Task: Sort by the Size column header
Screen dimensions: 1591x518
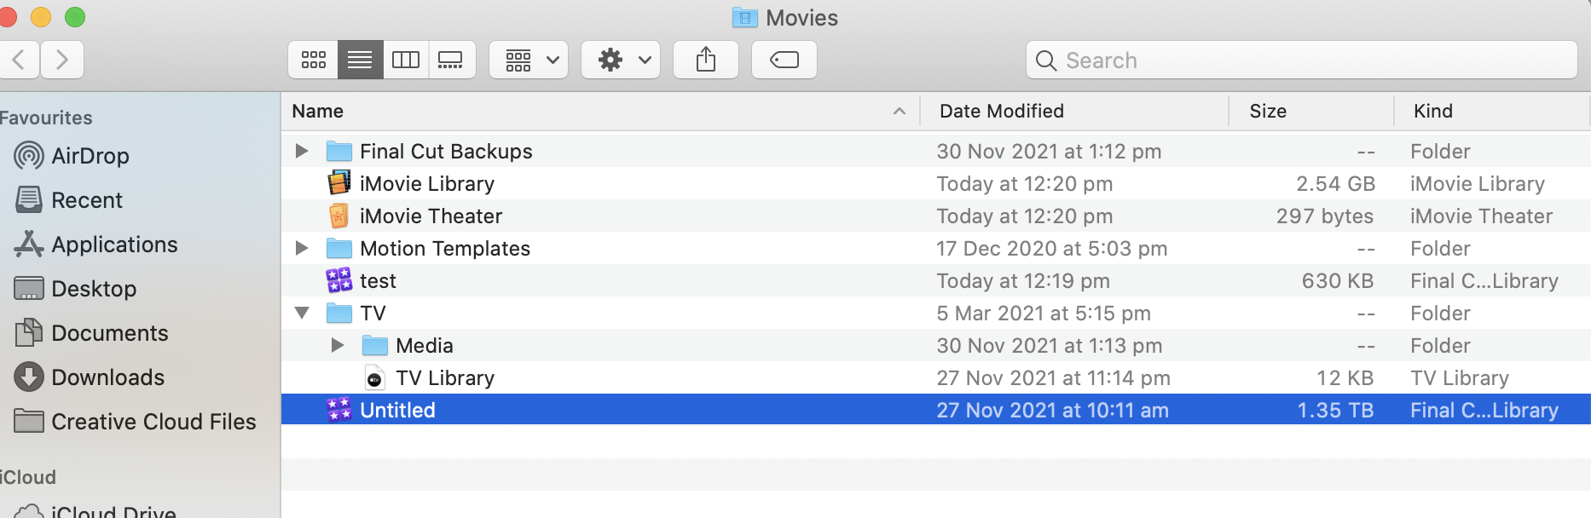Action: coord(1268,111)
